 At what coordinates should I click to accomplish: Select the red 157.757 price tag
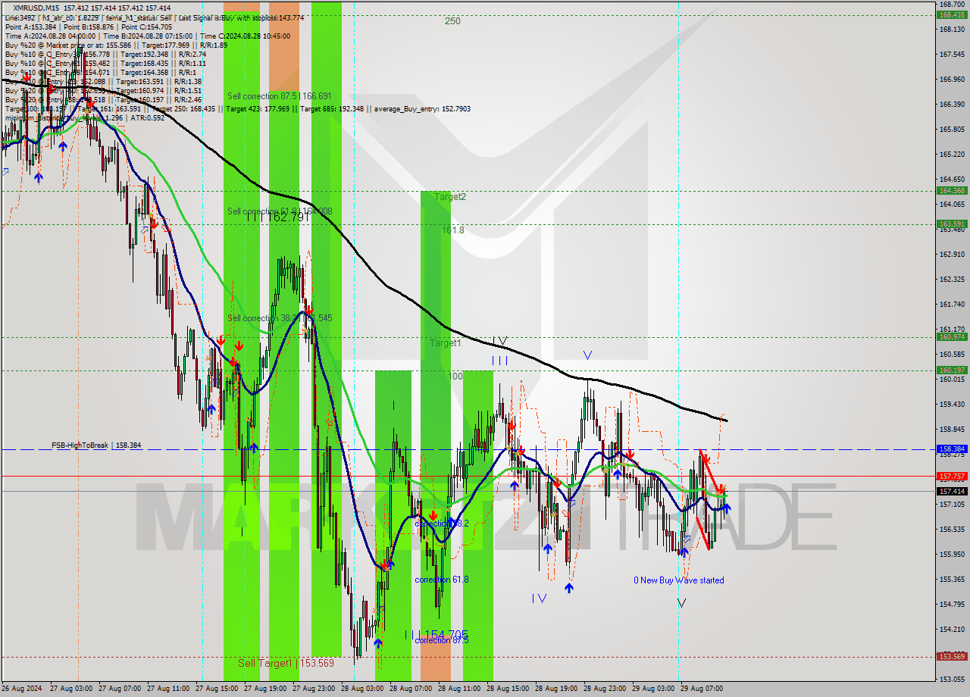(952, 477)
